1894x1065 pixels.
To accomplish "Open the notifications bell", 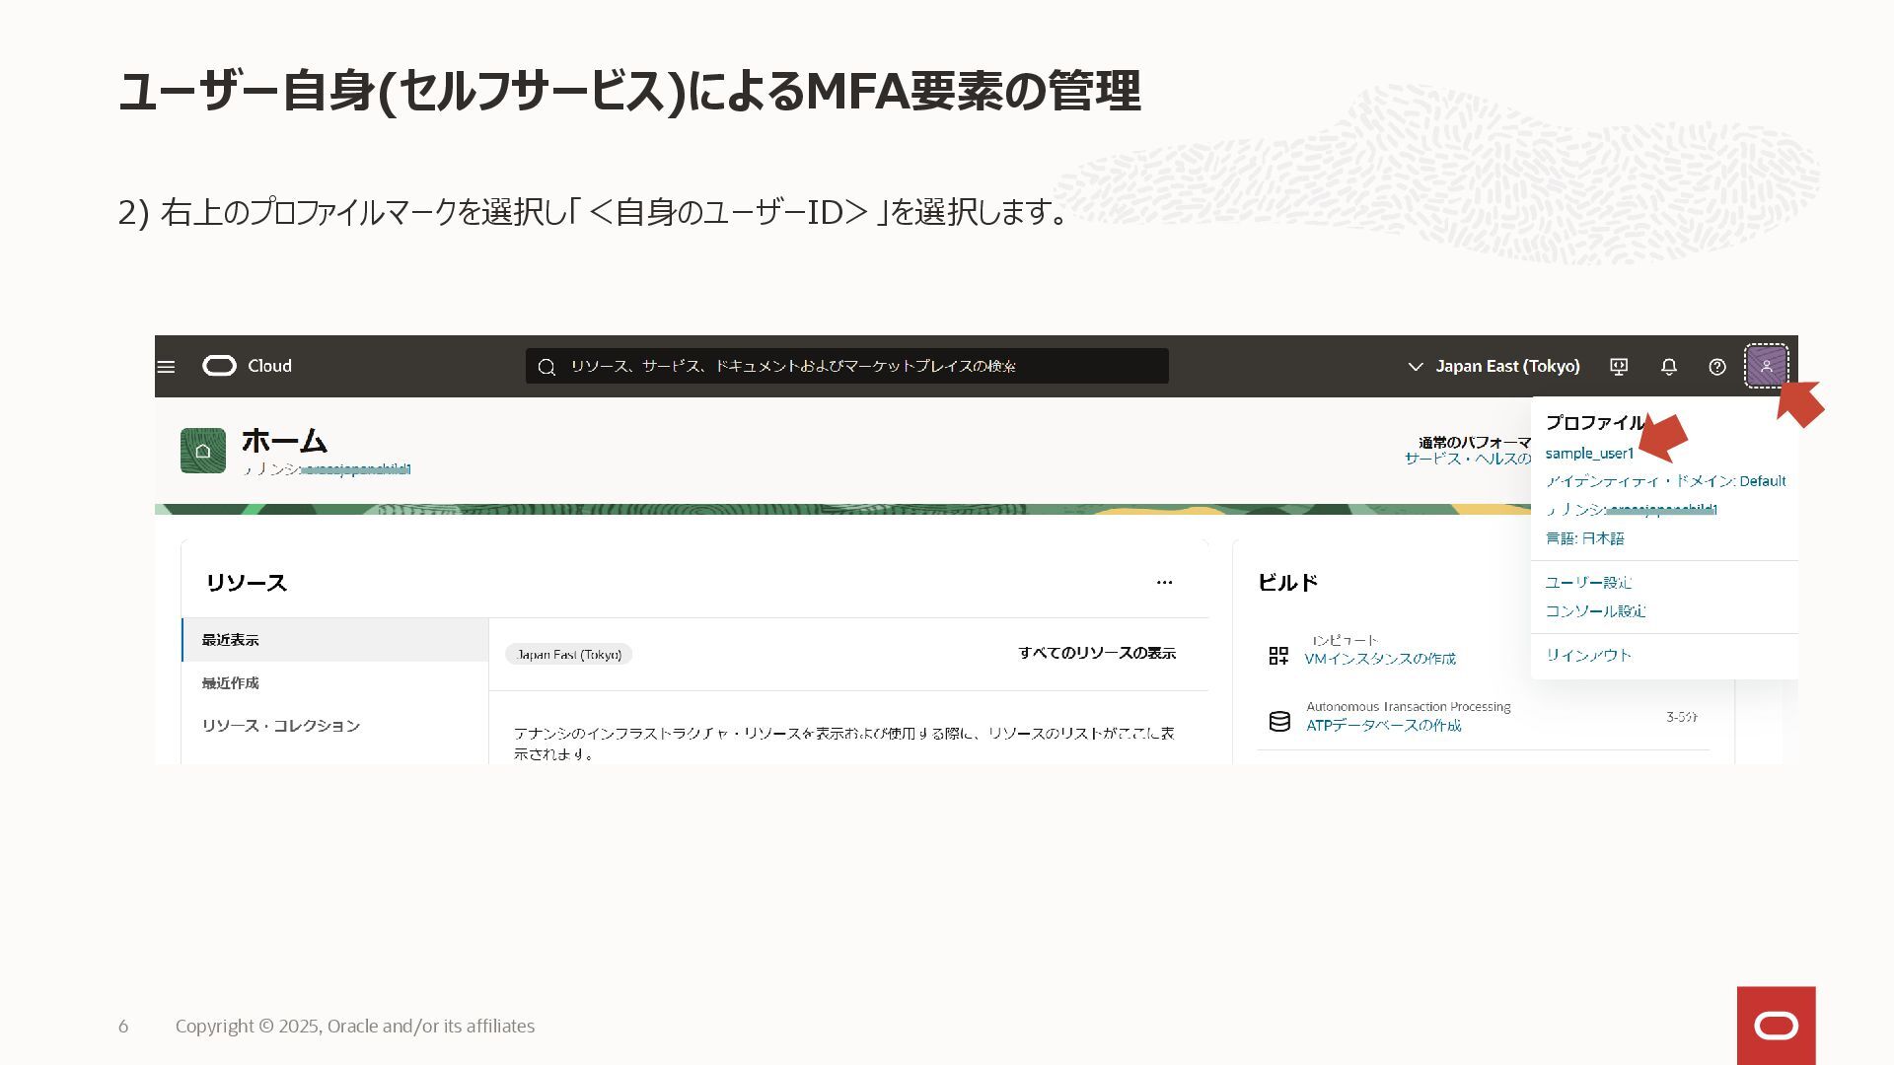I will click(x=1669, y=367).
